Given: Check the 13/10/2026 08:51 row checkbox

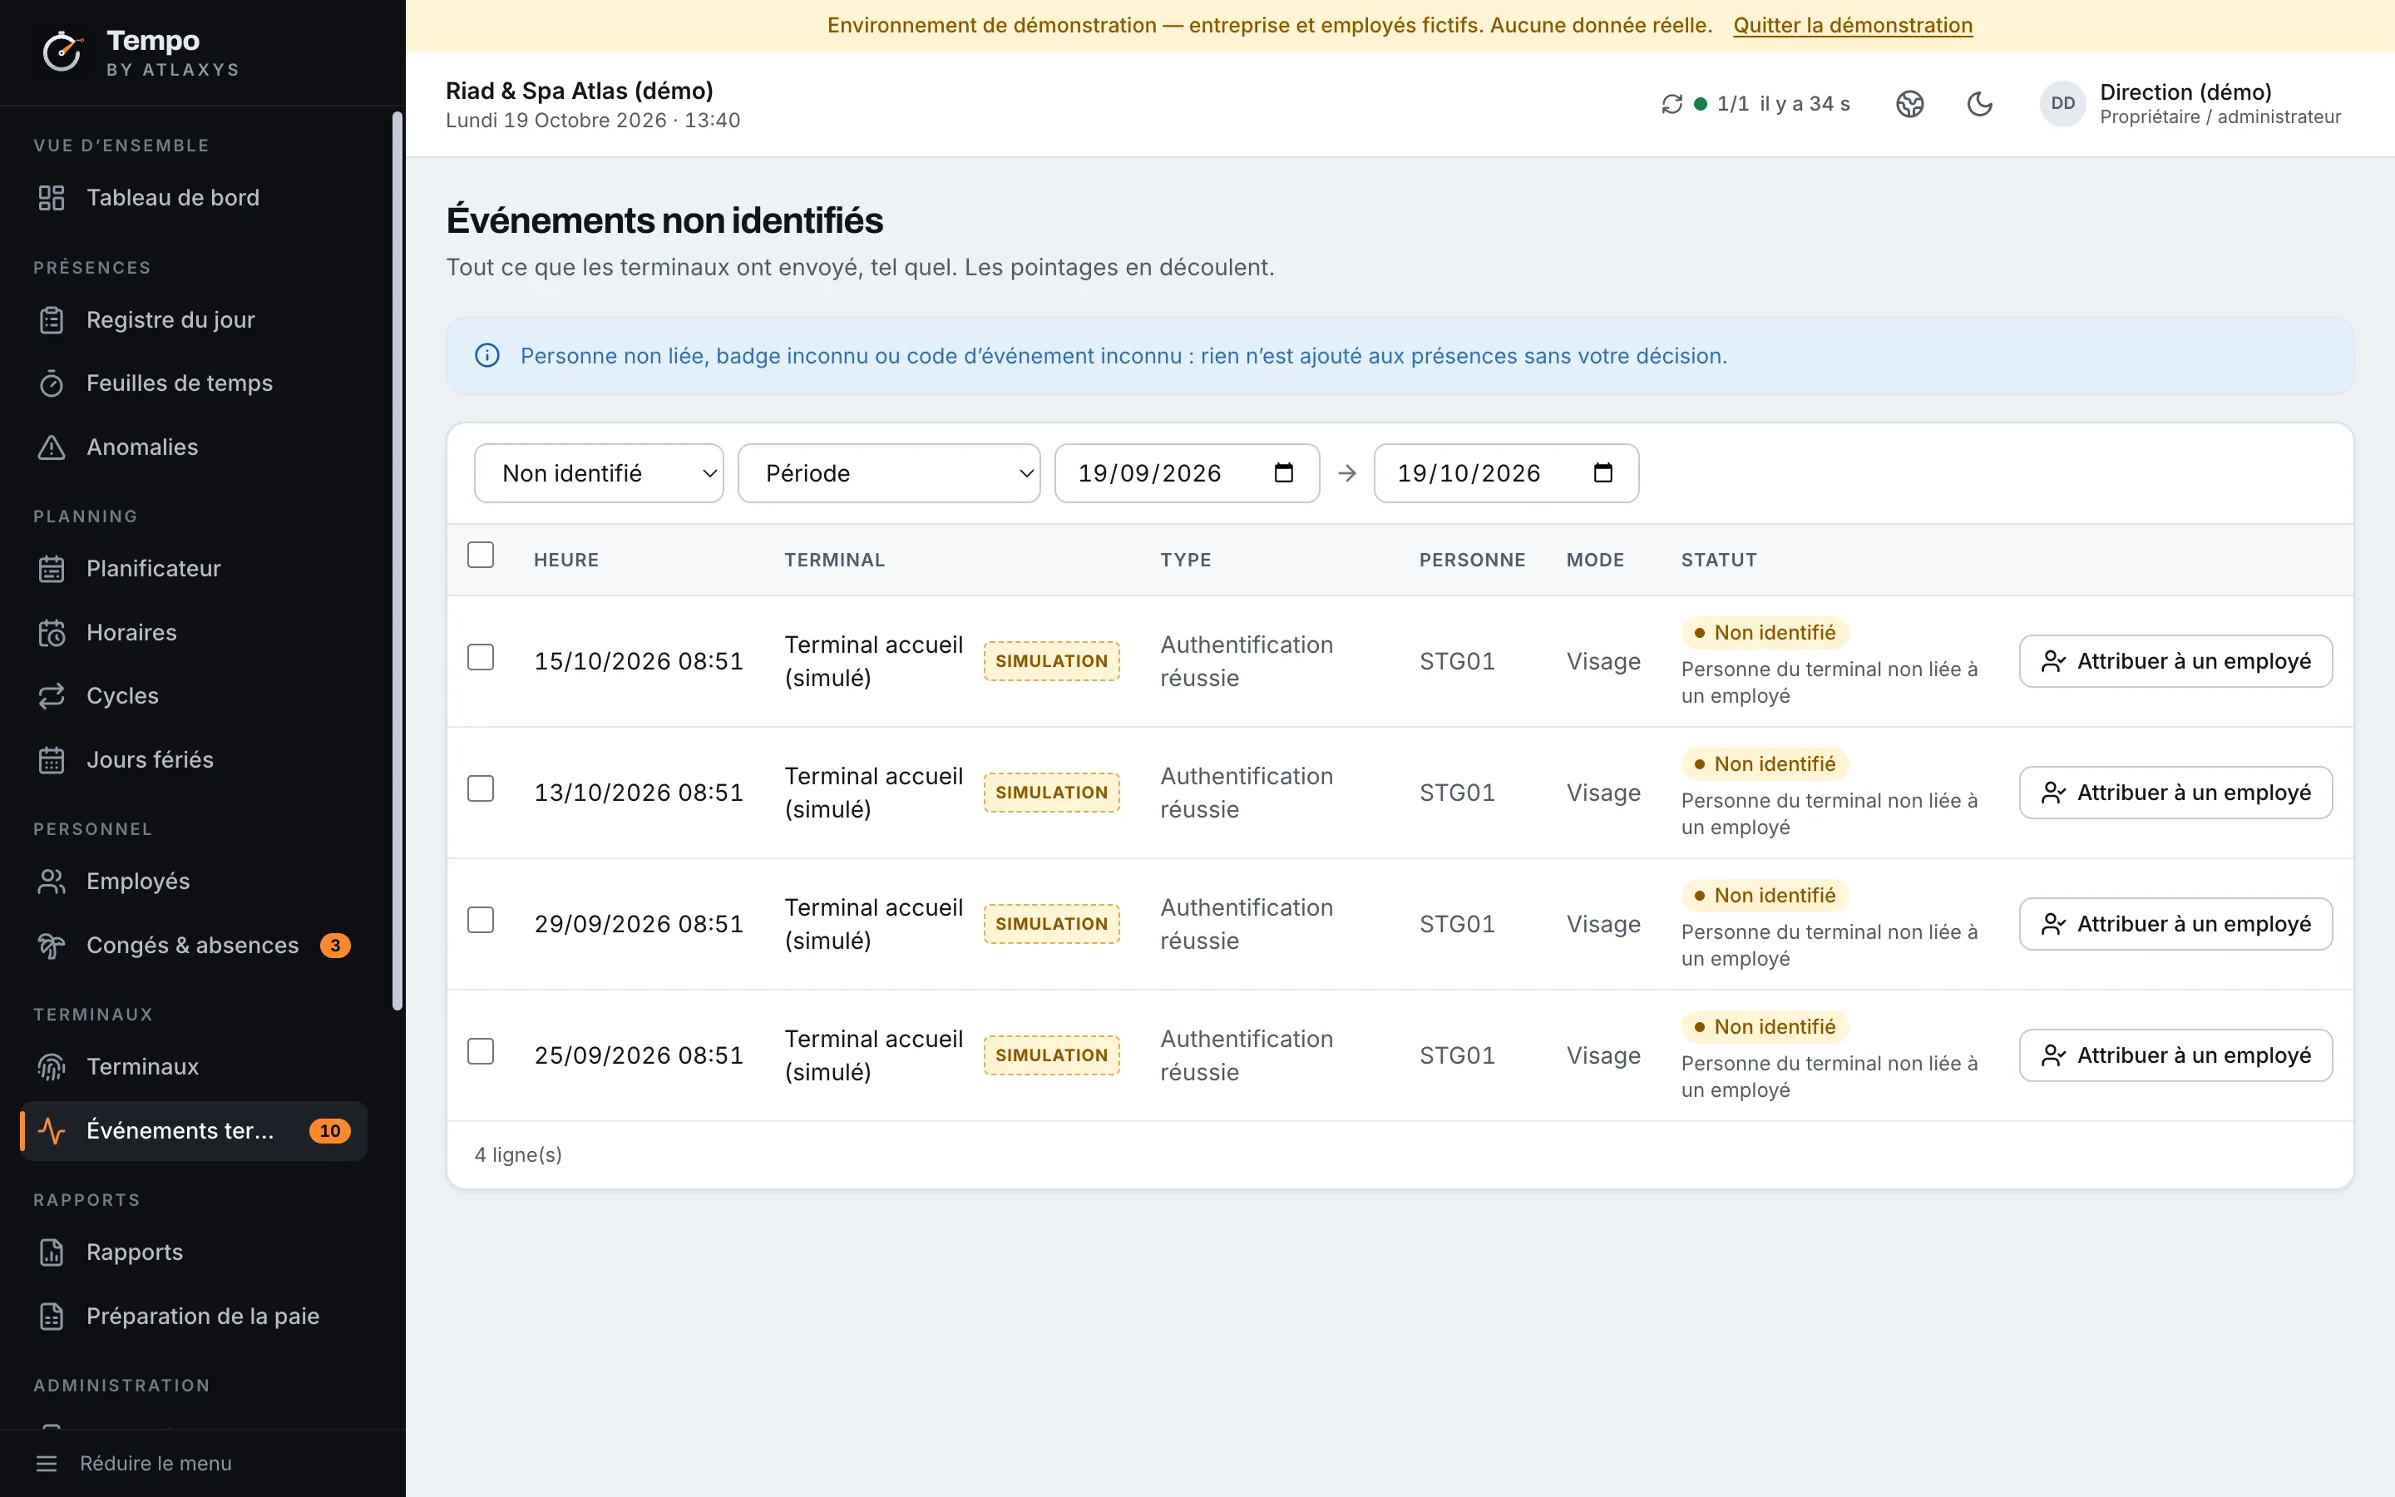Looking at the screenshot, I should pyautogui.click(x=480, y=789).
